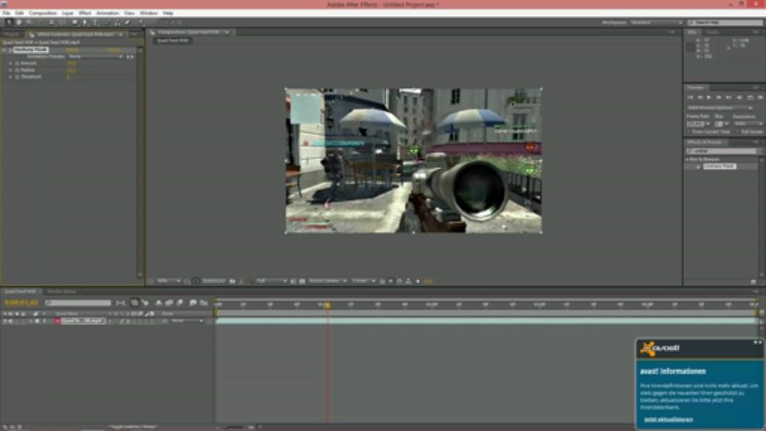This screenshot has height=431, width=766.
Task: Click the current time indicator on the timeline
Action: 327,305
